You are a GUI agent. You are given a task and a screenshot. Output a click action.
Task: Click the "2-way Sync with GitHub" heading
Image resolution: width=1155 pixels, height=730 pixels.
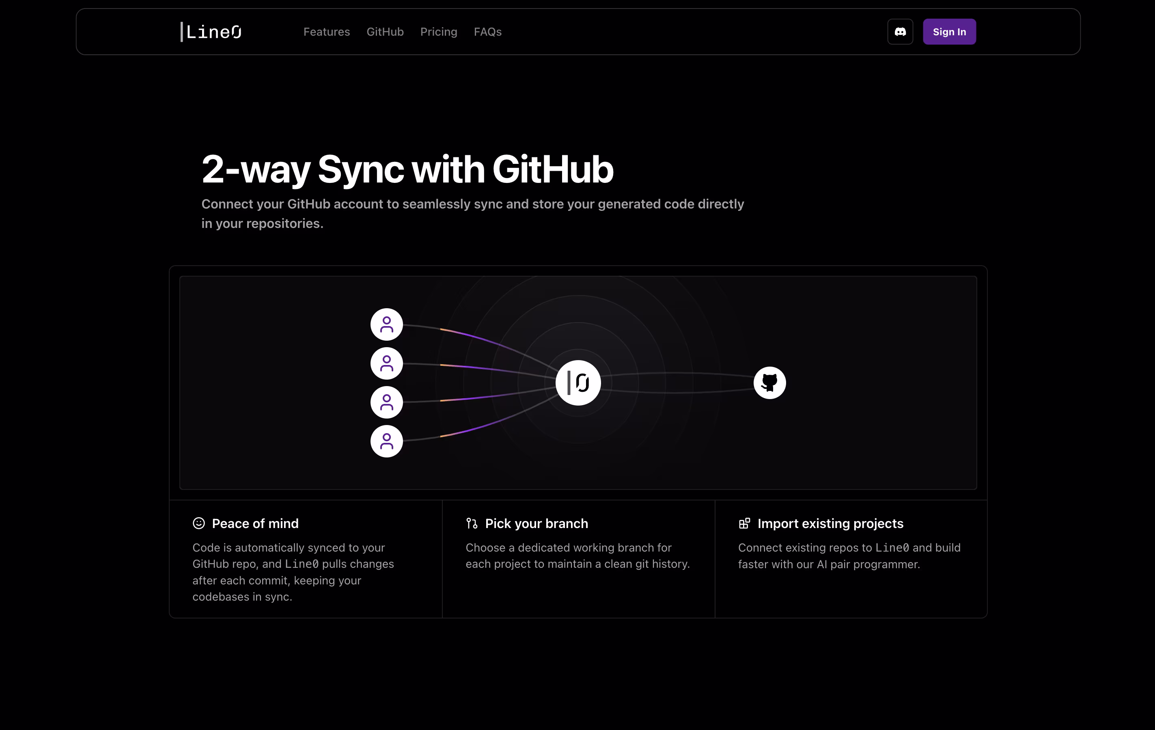click(407, 169)
